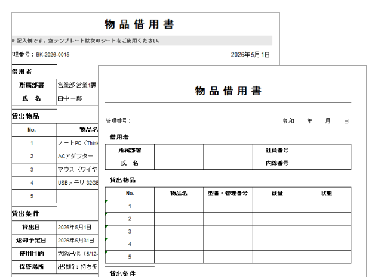Select the 出張時：持ち歩 storage cell
This screenshot has width=378, height=277.
(78, 267)
